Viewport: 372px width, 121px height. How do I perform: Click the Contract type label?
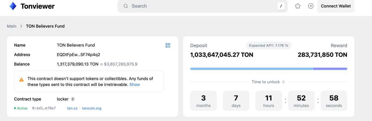tap(28, 99)
